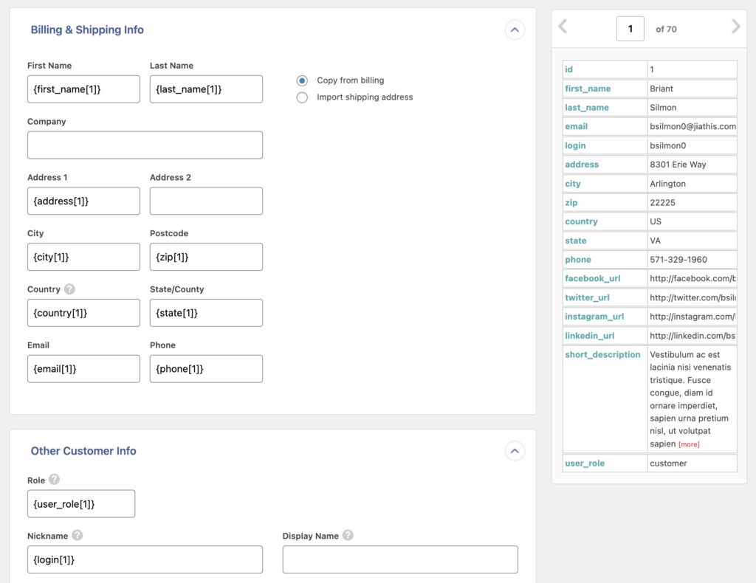Image resolution: width=756 pixels, height=583 pixels.
Task: Collapse the Billing & Shipping Info section
Action: pos(515,30)
